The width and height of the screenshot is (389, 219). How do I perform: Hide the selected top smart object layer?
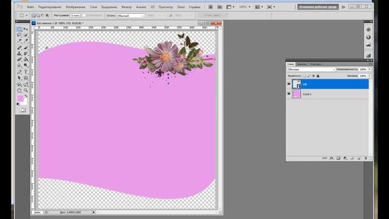(289, 84)
